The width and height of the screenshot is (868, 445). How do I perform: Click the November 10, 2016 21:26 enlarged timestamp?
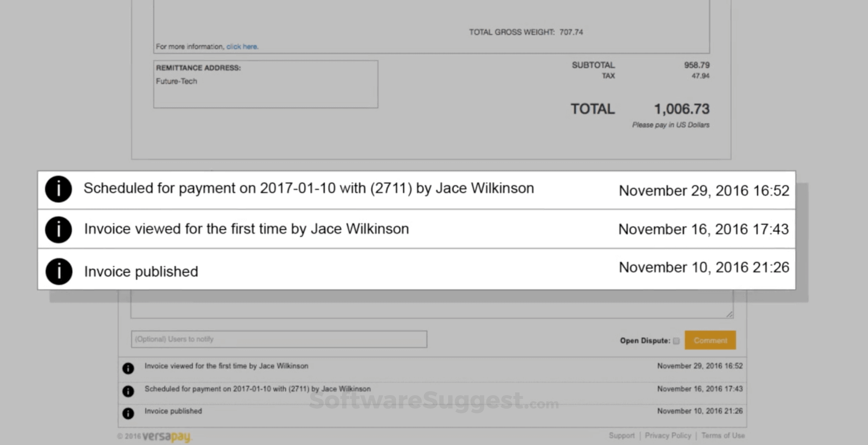click(704, 267)
